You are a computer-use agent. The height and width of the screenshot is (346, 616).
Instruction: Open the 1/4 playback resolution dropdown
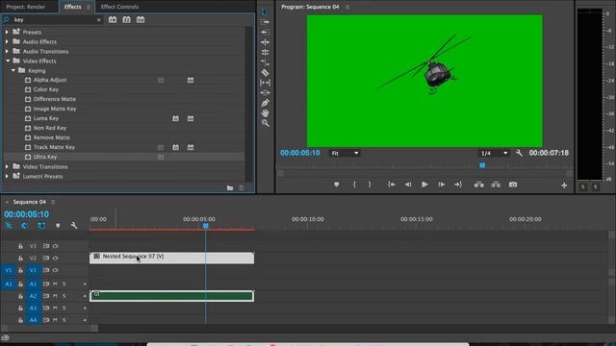494,153
